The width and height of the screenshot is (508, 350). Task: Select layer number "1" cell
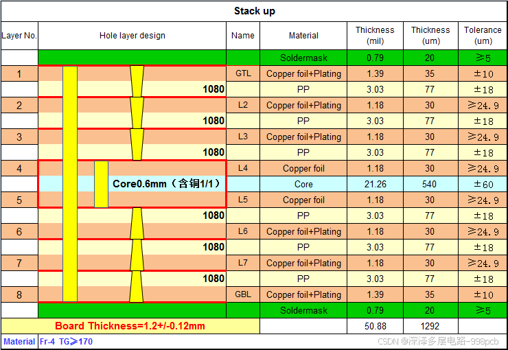19,74
